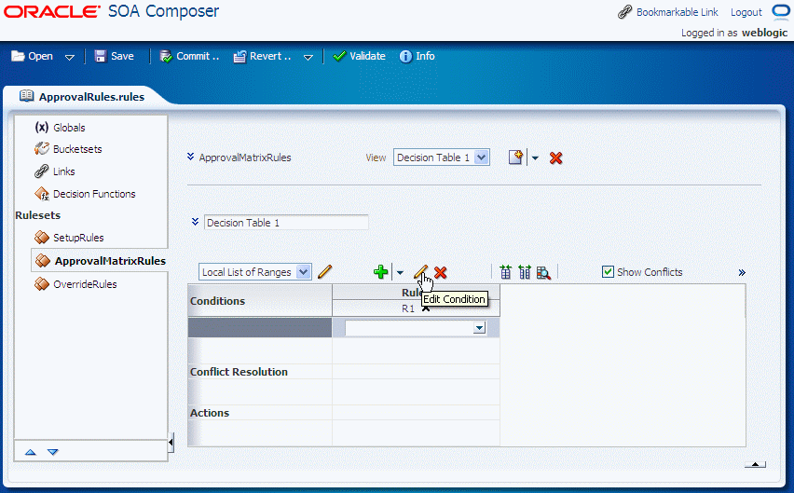Viewport: 794px width, 493px height.
Task: Click the SetupRules ruleset icon
Action: 42,237
